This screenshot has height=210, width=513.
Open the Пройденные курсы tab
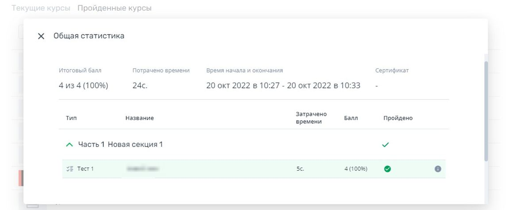tap(114, 8)
